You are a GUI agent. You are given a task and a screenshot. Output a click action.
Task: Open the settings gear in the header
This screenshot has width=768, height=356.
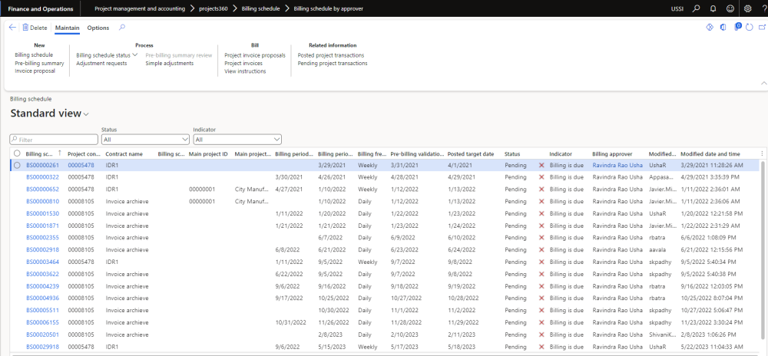748,8
